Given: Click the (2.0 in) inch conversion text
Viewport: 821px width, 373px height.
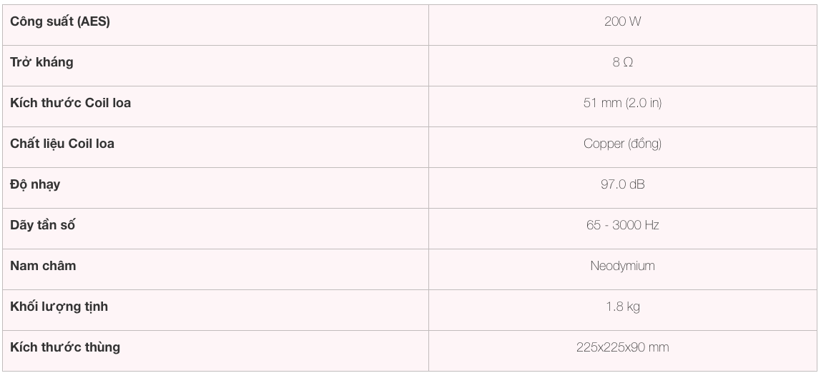Looking at the screenshot, I should (644, 103).
